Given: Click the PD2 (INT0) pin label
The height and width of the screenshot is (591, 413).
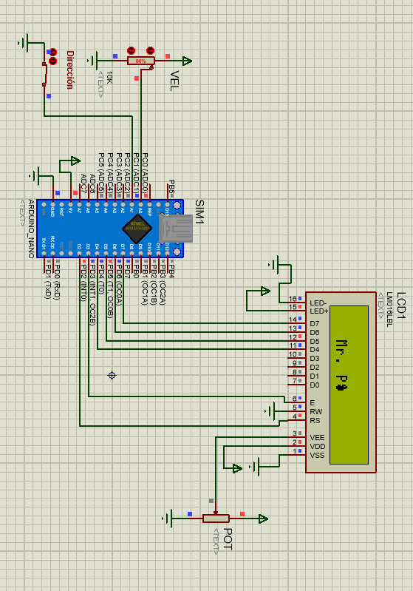Looking at the screenshot, I should pyautogui.click(x=83, y=283).
